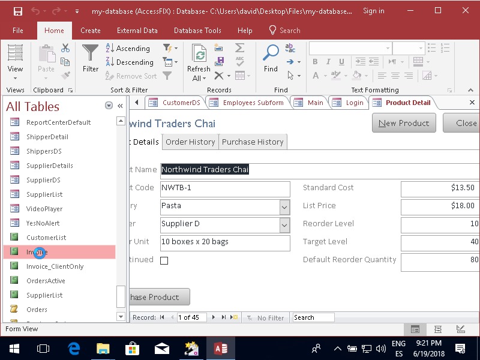Click the Purchase Product button
The image size is (480, 360).
coord(160,297)
